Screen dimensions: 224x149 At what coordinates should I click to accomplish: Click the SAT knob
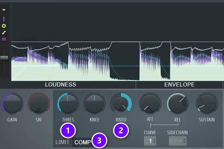[39, 104]
